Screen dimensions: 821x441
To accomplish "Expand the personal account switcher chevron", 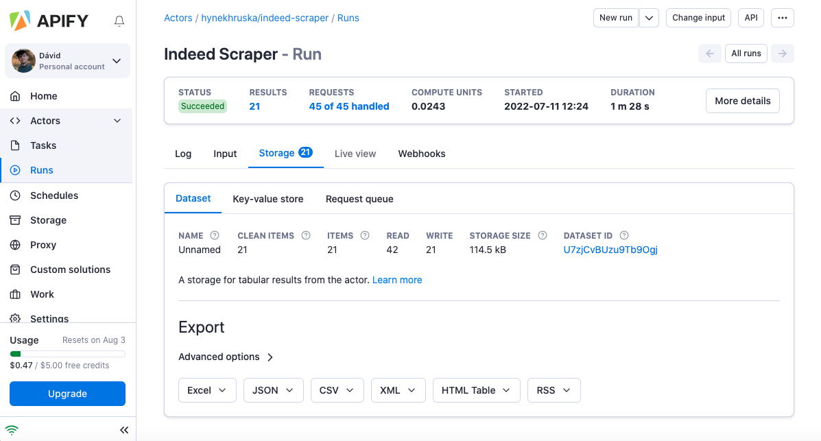I will 117,61.
